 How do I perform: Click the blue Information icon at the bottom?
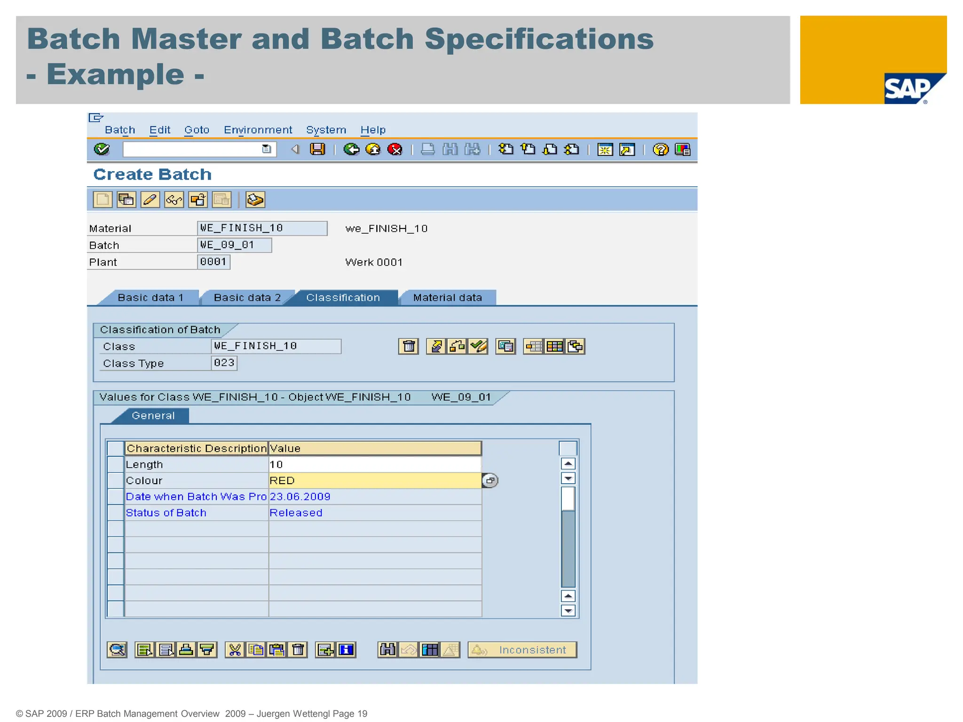347,650
